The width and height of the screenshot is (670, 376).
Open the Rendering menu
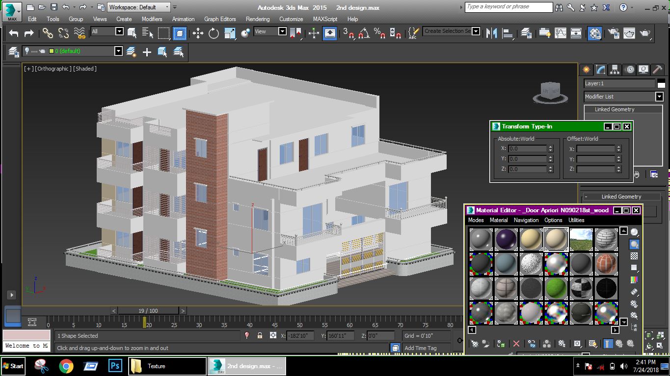coord(258,19)
